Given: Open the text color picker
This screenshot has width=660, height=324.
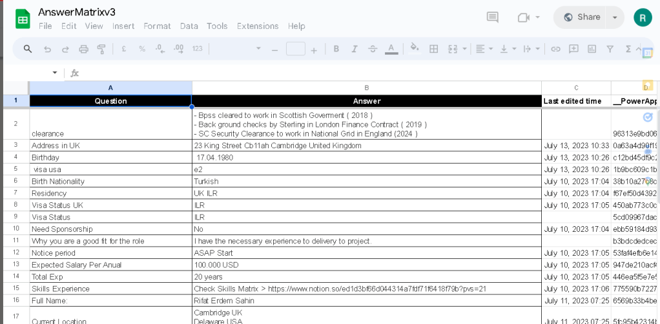Looking at the screenshot, I should point(391,49).
